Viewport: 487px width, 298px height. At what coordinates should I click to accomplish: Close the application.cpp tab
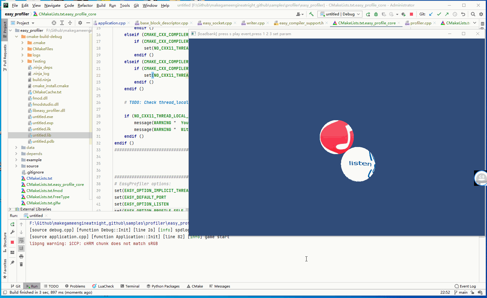(x=129, y=23)
